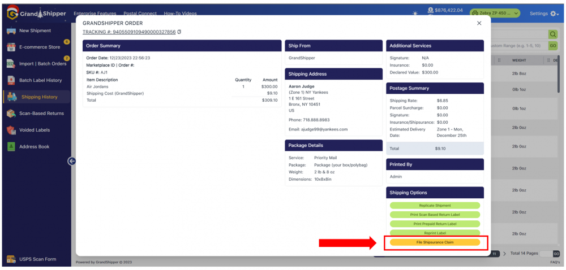The height and width of the screenshot is (270, 566).
Task: Collapse sidebar with the left arrow circle
Action: (x=71, y=162)
